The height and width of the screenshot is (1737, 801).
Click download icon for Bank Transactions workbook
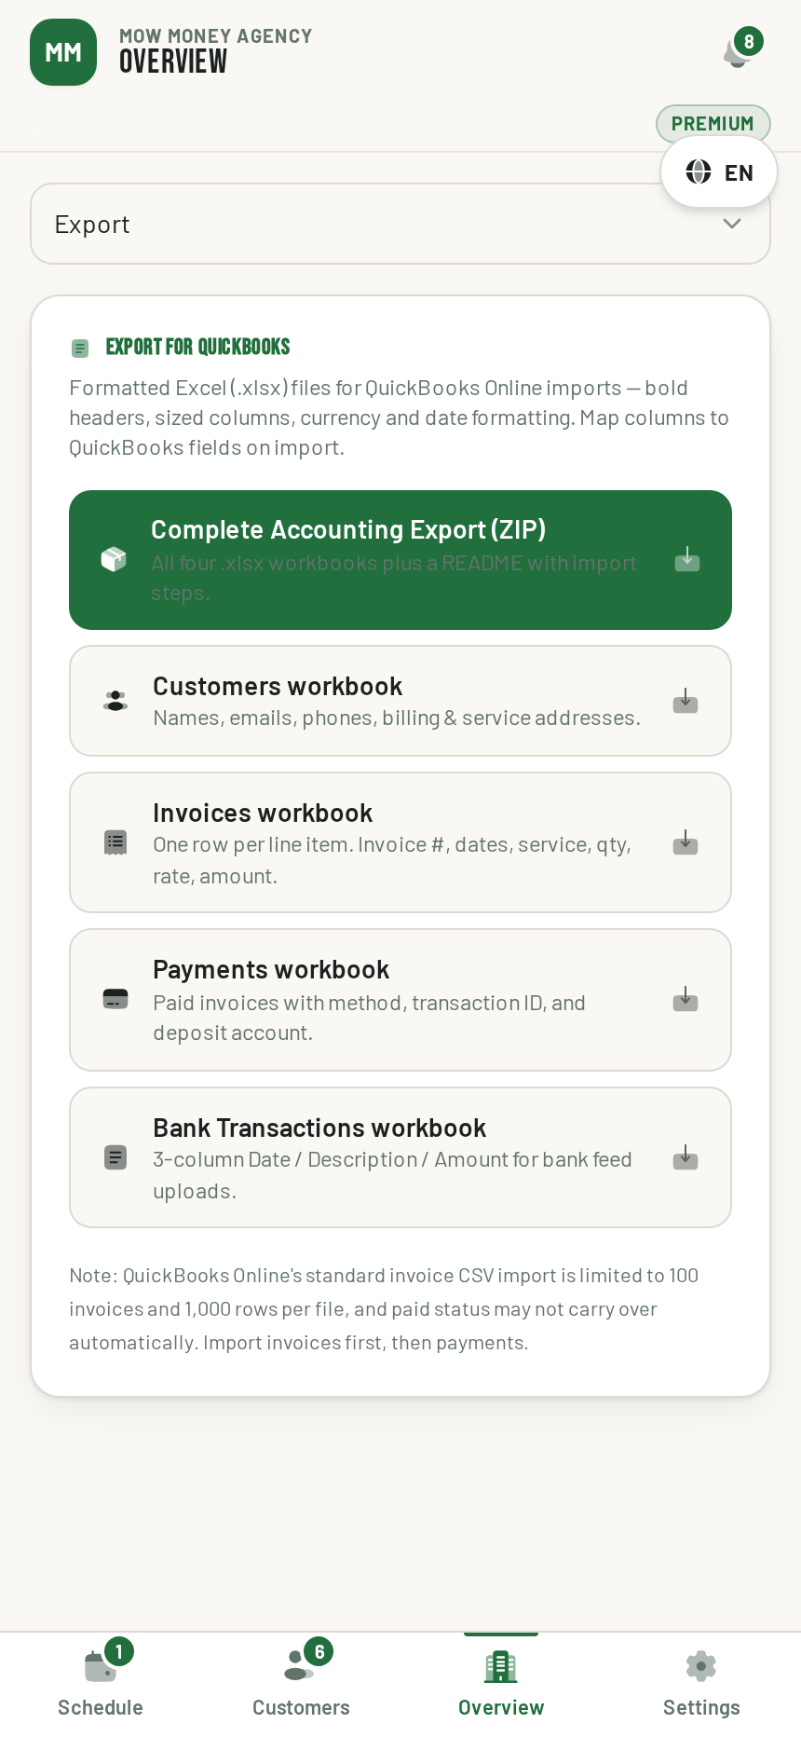[686, 1157]
